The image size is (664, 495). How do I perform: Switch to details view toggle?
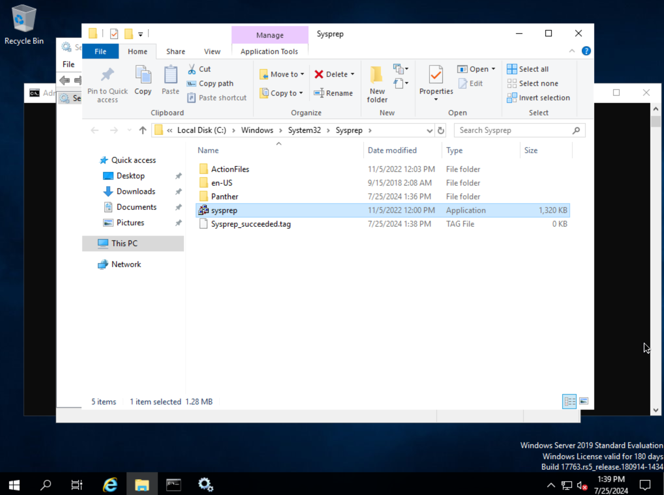[x=569, y=401]
